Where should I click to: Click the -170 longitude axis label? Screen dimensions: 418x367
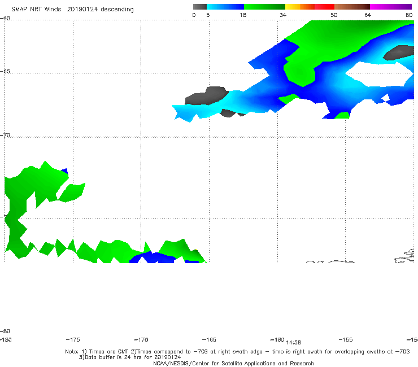(x=141, y=340)
